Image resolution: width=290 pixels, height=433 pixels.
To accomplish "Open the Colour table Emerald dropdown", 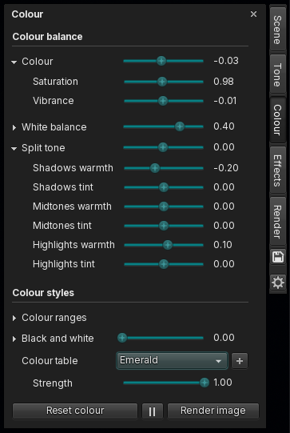I will coord(172,360).
